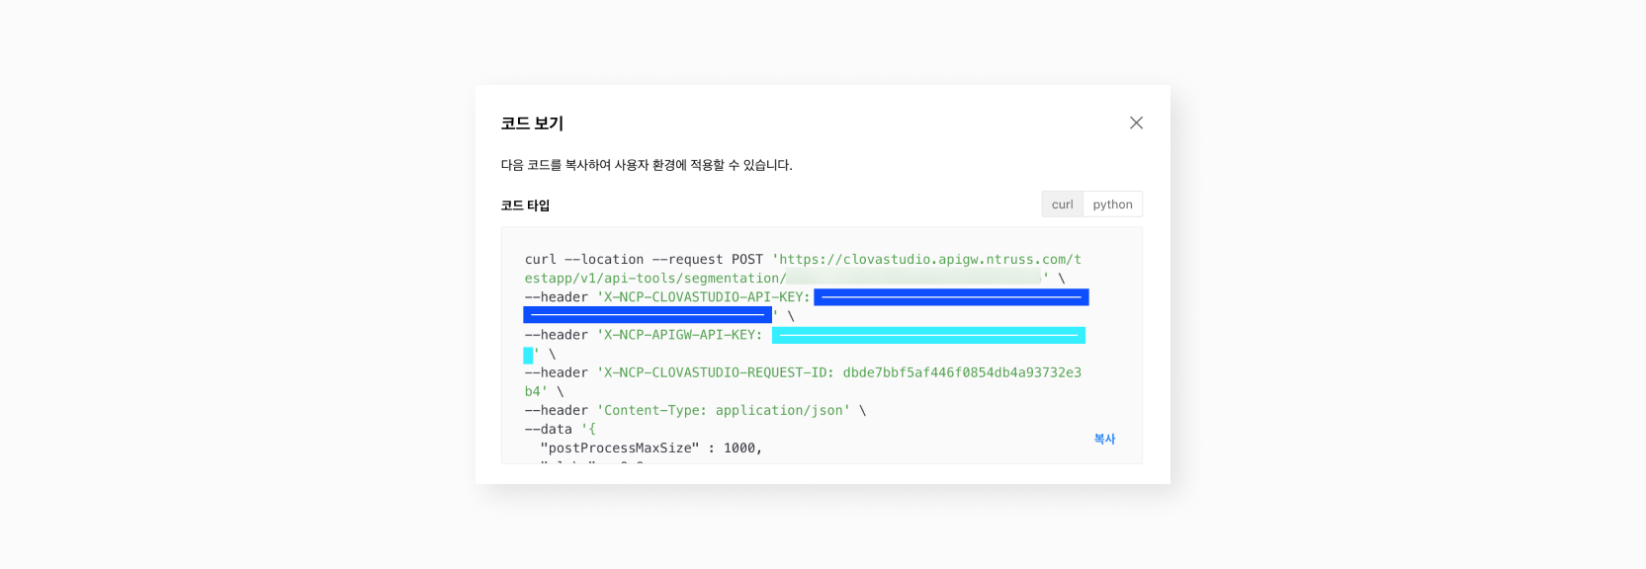The width and height of the screenshot is (1646, 569).
Task: Click the curl --location command text
Action: 583,260
